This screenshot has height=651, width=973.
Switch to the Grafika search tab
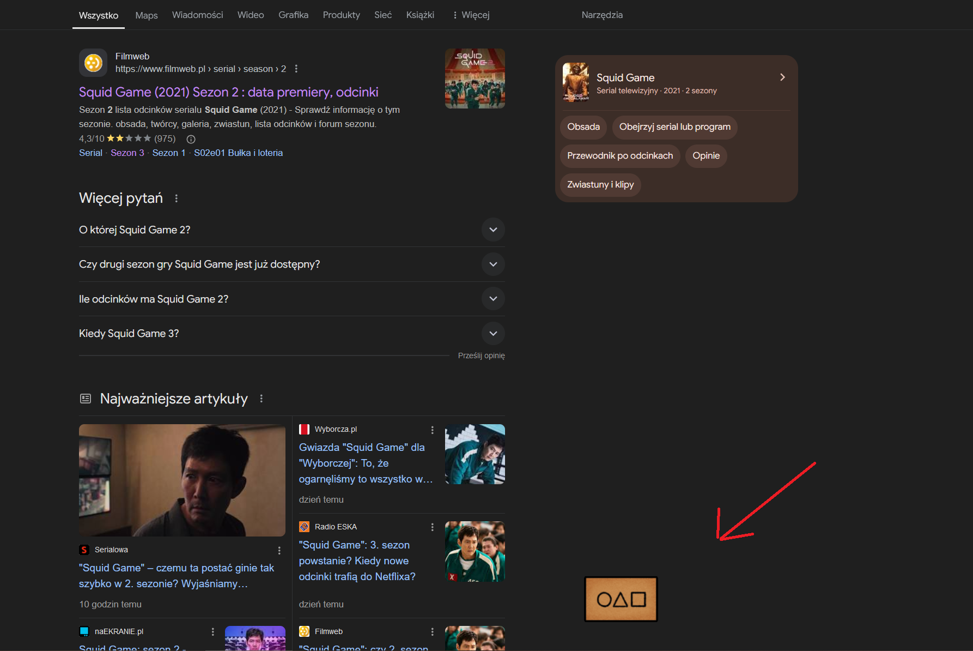click(x=293, y=15)
